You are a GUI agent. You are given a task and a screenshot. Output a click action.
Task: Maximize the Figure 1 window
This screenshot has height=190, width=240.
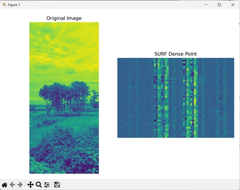click(x=219, y=5)
